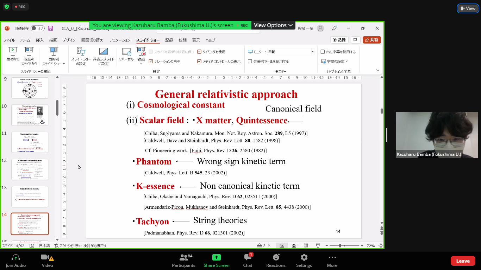Click the slide panel vertical scrollbar
Image resolution: width=481 pixels, height=270 pixels.
click(57, 108)
